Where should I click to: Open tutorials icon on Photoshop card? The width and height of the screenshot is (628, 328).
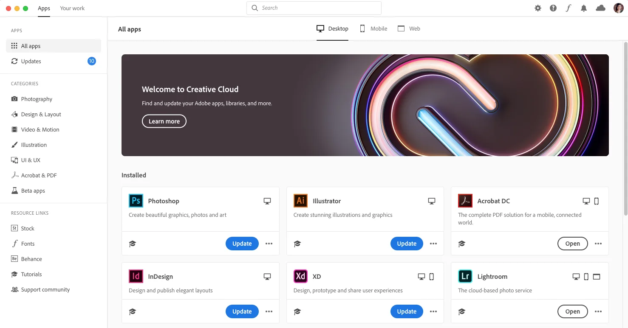pyautogui.click(x=133, y=244)
